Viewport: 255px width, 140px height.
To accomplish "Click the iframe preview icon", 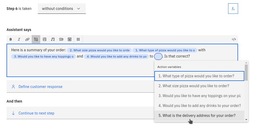I will tap(70, 39).
